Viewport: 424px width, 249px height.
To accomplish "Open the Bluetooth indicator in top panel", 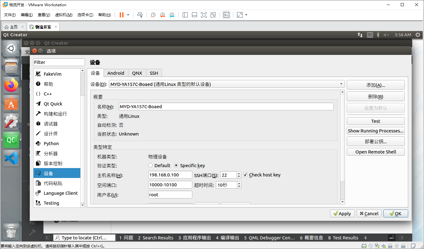I will click(x=378, y=35).
